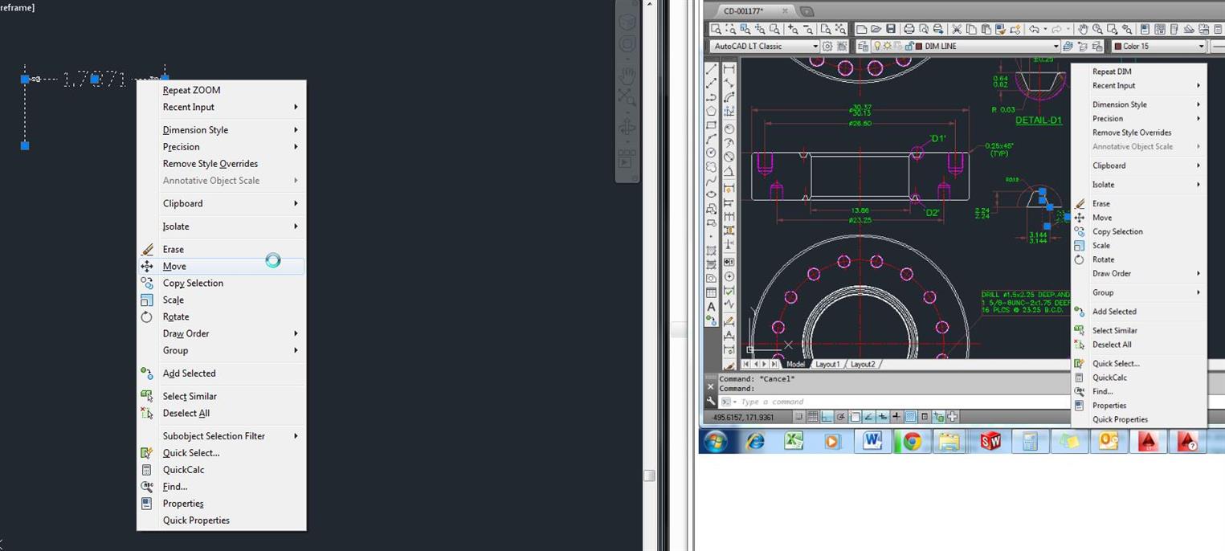
Task: Open the Layer Properties Manager icon
Action: point(864,46)
